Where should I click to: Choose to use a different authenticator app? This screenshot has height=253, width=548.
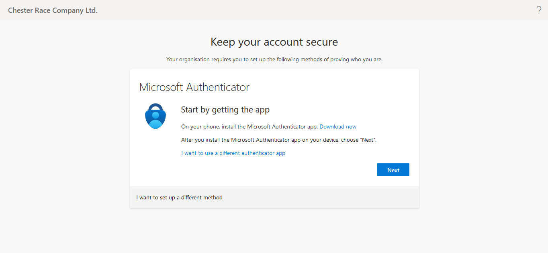233,153
